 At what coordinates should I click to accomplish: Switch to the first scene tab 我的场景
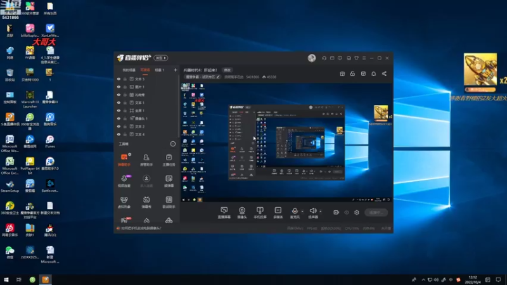point(129,70)
